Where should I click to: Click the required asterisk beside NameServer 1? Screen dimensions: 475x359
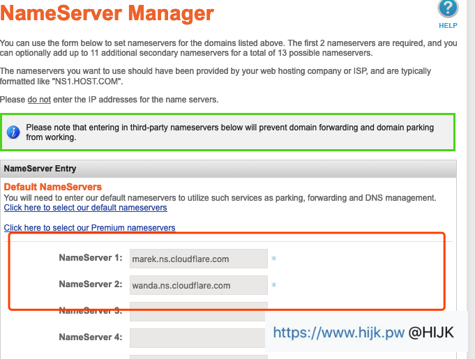(274, 259)
